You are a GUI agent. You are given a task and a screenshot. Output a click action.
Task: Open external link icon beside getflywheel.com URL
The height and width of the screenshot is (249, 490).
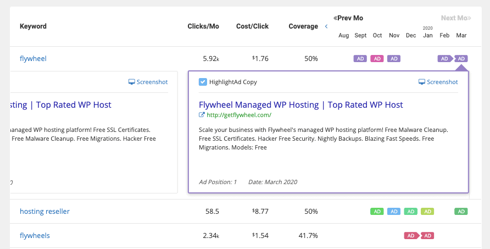202,115
